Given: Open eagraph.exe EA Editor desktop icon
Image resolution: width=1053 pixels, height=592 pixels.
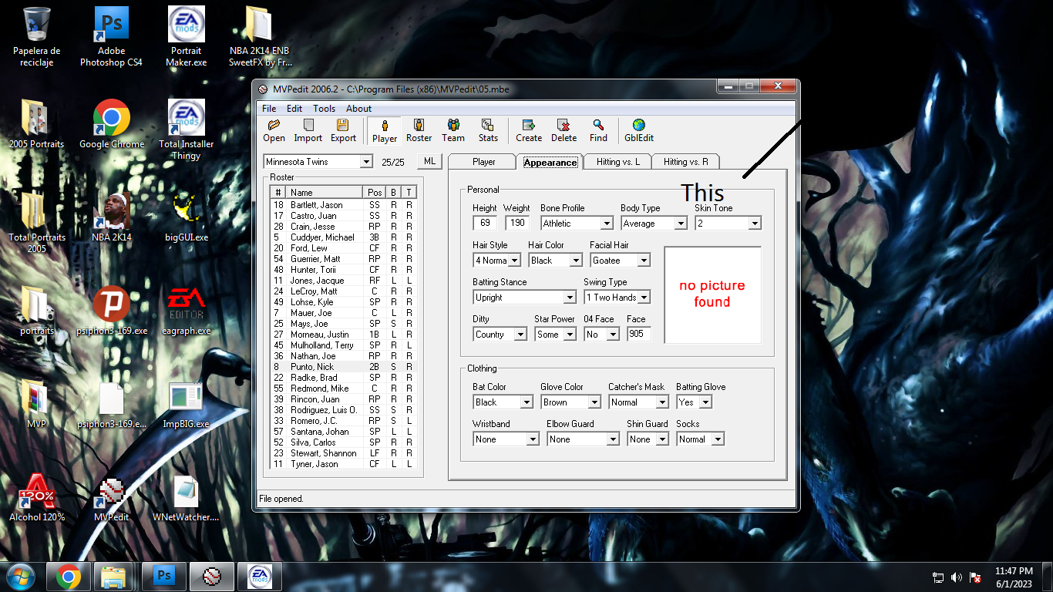Looking at the screenshot, I should tap(186, 311).
